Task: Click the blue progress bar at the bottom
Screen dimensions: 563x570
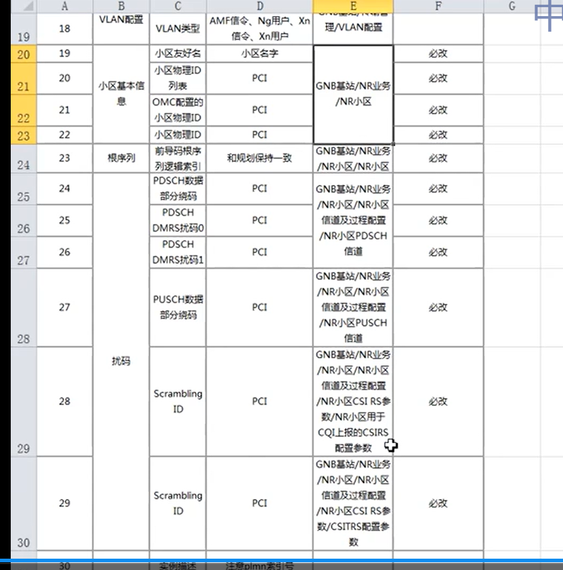Action: click(281, 560)
